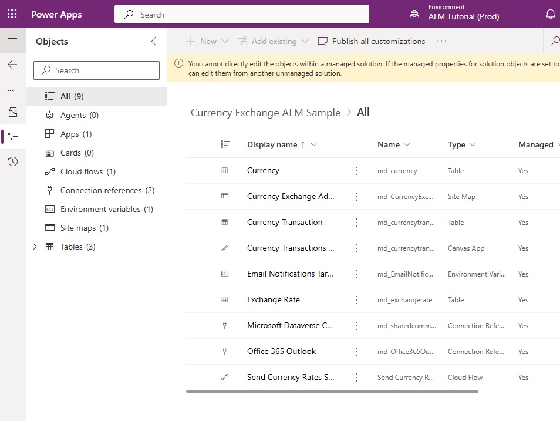Screen dimensions: 560x421
Task: Open the Overview icon in left rail
Action: (13, 112)
